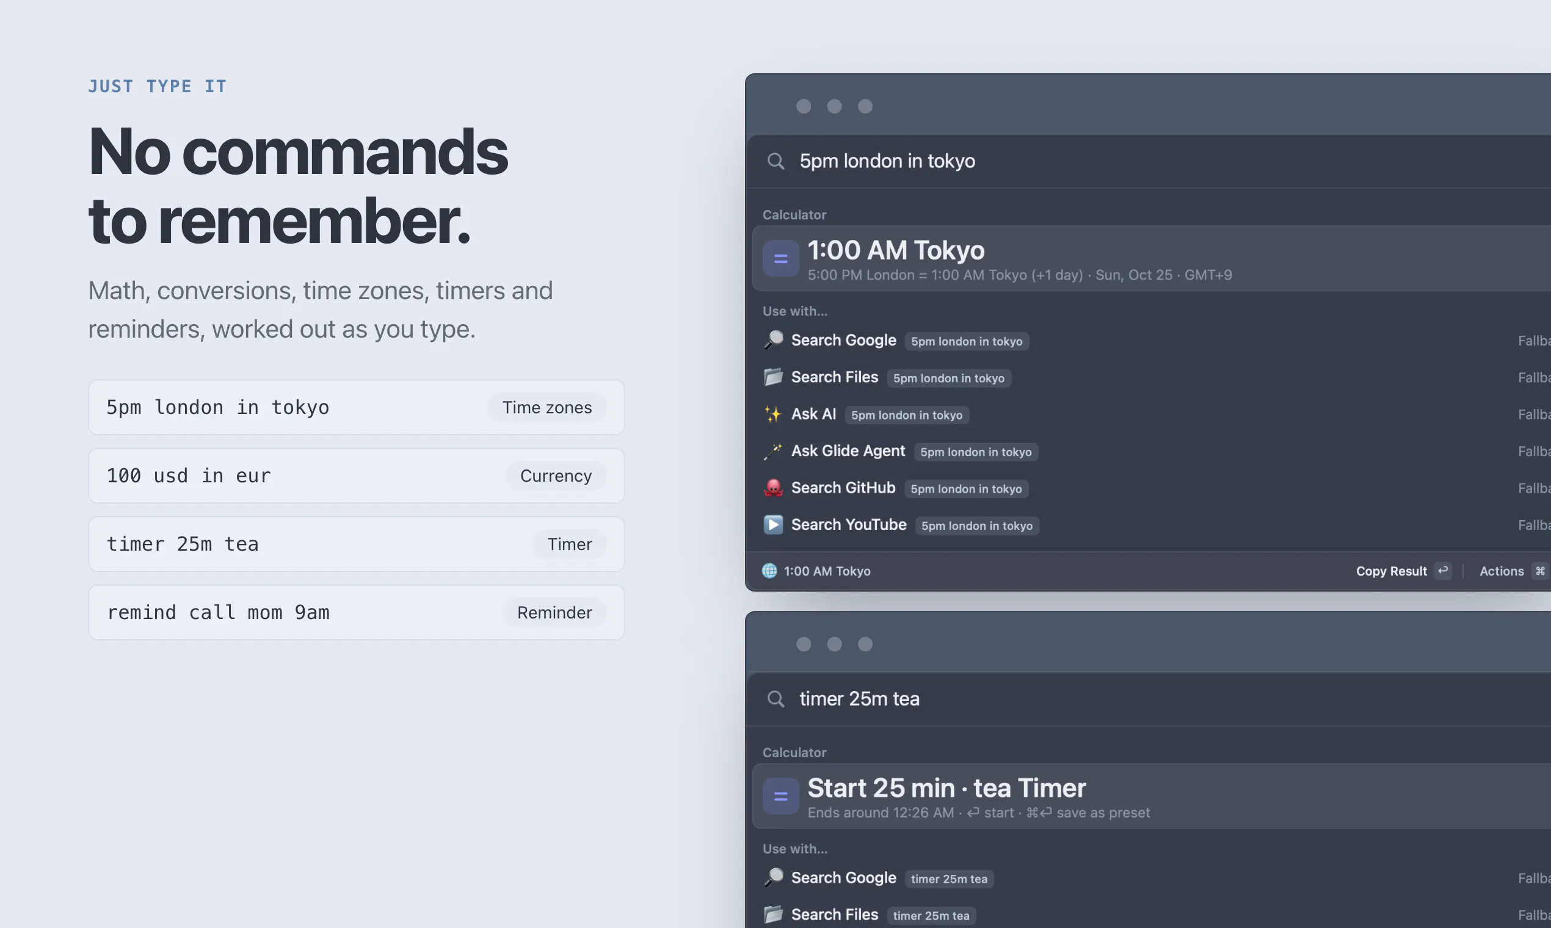The width and height of the screenshot is (1551, 928).
Task: Click the Reminder tag
Action: click(554, 612)
